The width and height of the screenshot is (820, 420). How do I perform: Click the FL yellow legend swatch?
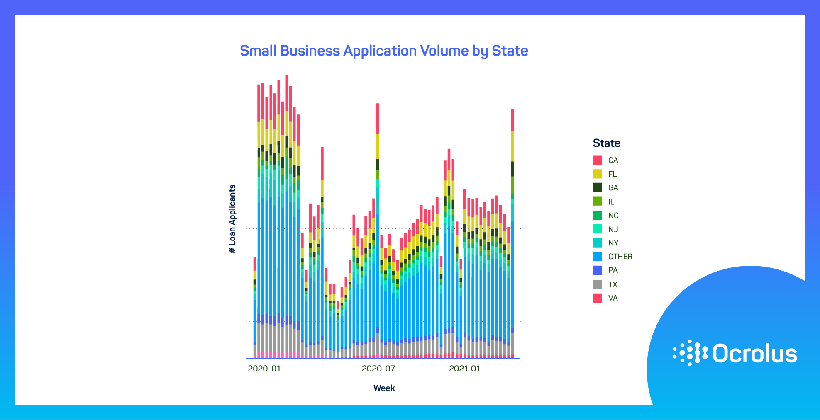point(597,174)
